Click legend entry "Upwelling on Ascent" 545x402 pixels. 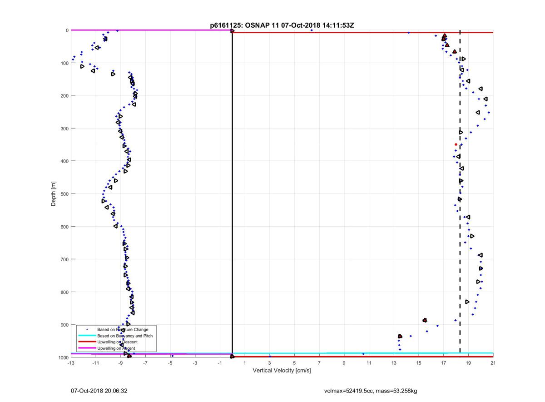coord(116,348)
